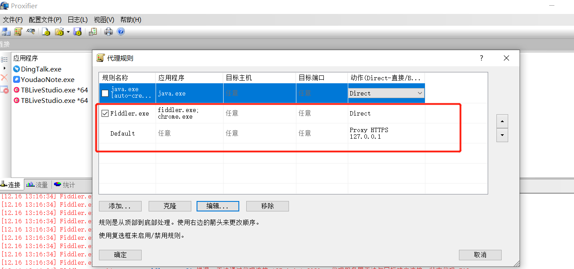
Task: Create a new profile from the toolbar
Action: coord(46,31)
